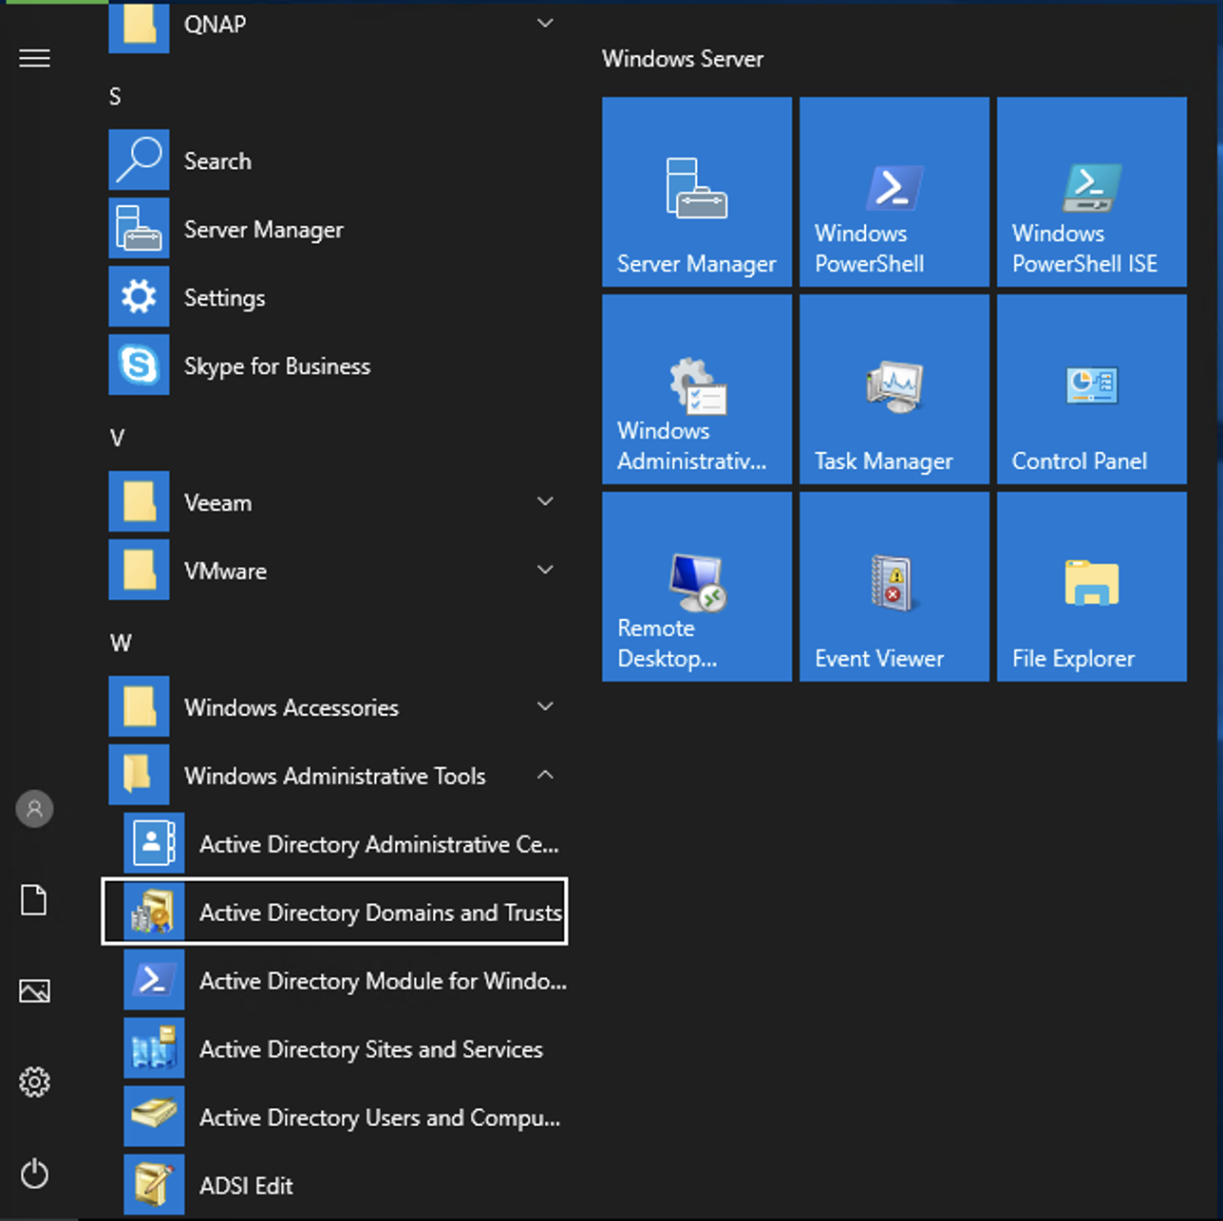Image resolution: width=1223 pixels, height=1221 pixels.
Task: Open Settings gear in the left sidebar
Action: (x=34, y=1082)
